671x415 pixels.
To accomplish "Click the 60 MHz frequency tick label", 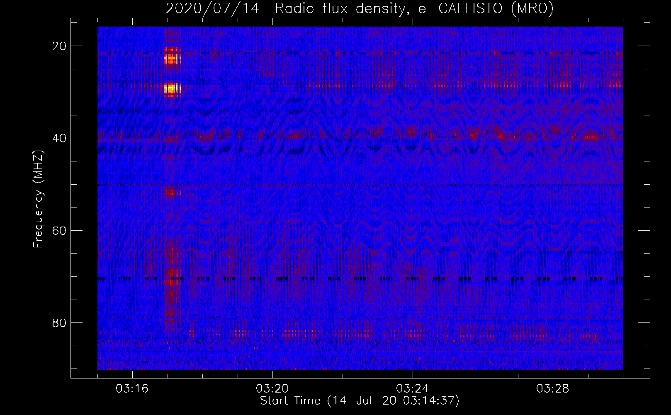I will pyautogui.click(x=59, y=230).
